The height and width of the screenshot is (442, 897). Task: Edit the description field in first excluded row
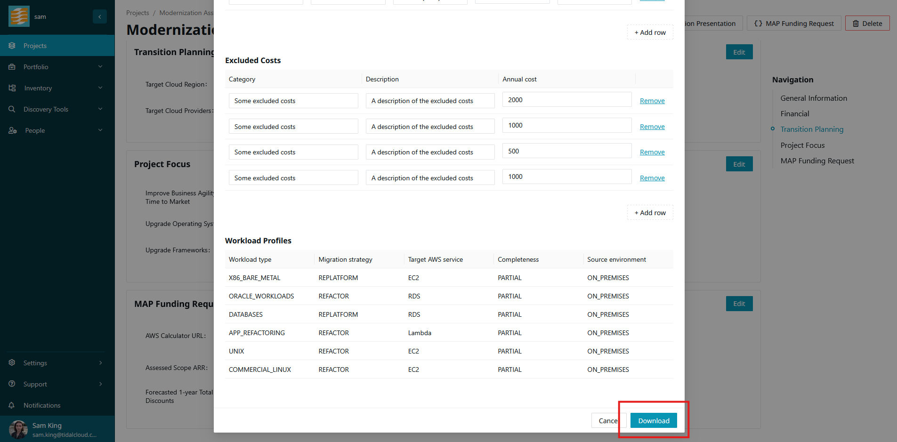pyautogui.click(x=430, y=101)
